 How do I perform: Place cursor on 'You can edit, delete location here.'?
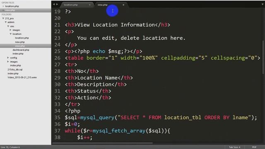[131, 38]
